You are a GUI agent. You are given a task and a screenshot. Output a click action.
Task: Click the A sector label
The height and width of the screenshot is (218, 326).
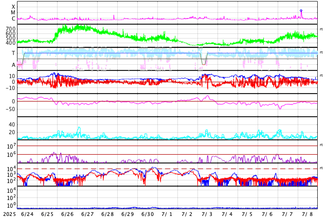(13, 65)
